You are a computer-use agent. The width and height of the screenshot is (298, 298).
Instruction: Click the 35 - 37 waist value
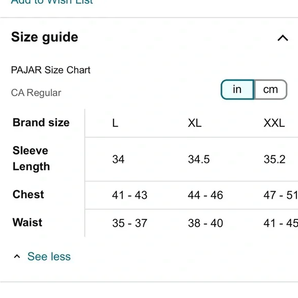click(129, 223)
